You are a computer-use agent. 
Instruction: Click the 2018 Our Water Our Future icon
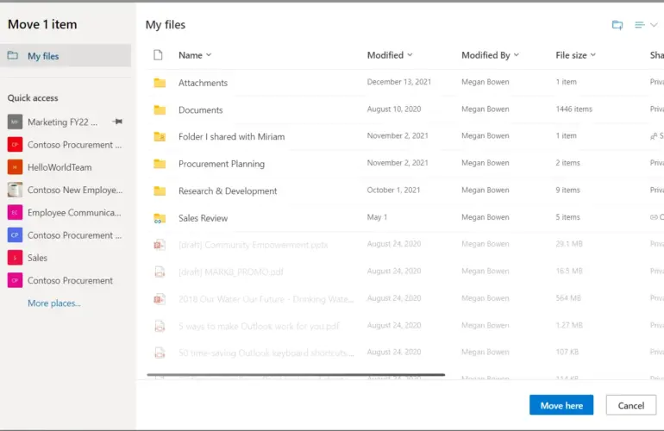tap(160, 299)
